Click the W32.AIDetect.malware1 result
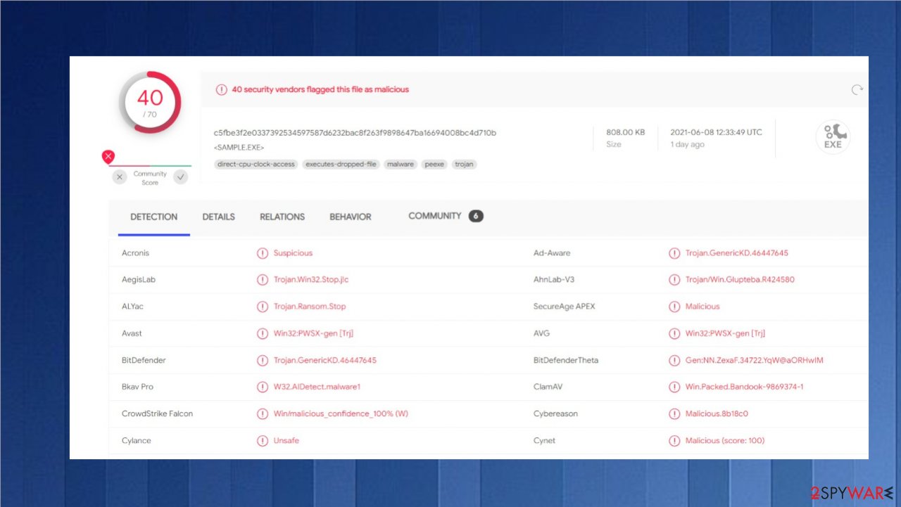 tap(317, 387)
